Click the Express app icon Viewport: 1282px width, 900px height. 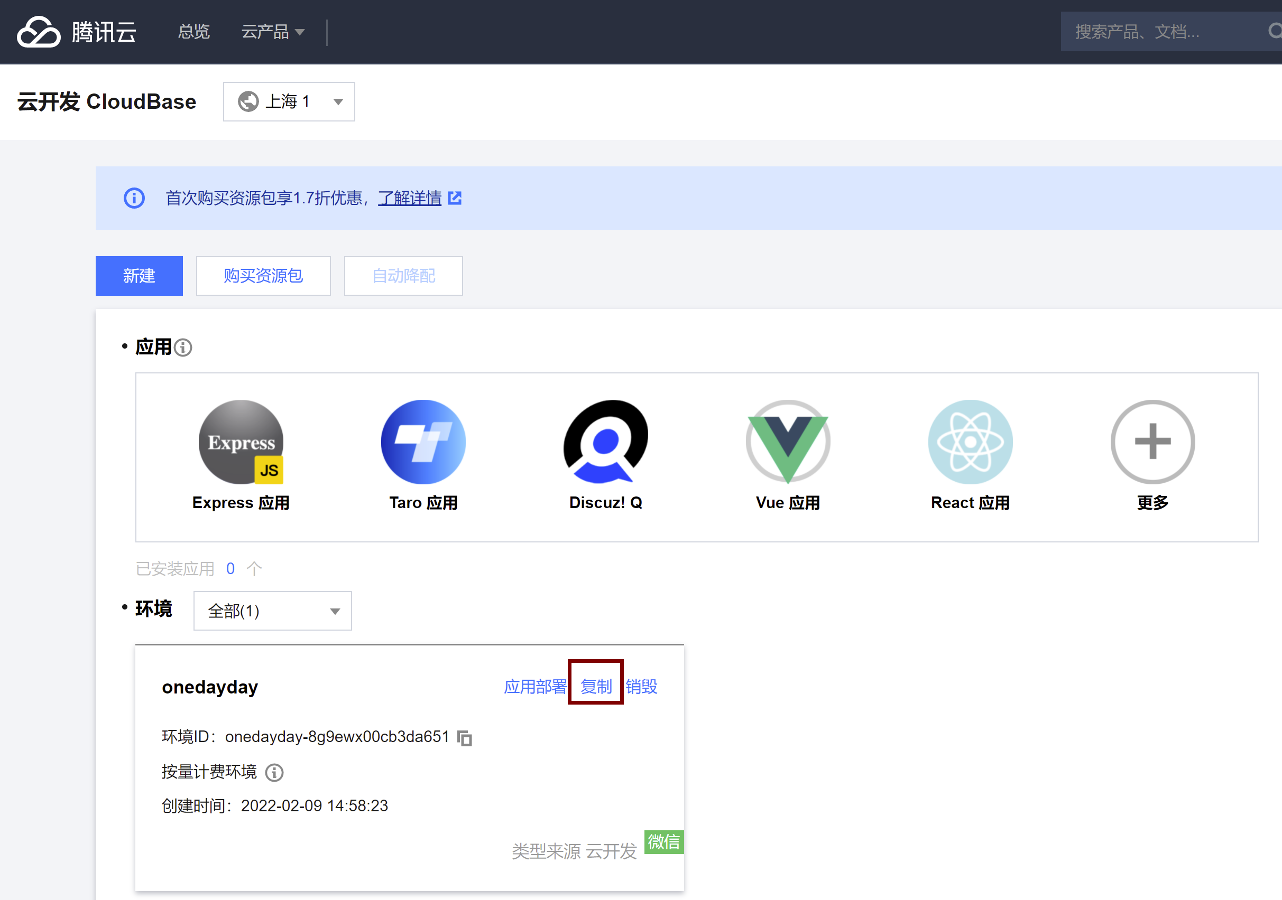[x=241, y=442]
